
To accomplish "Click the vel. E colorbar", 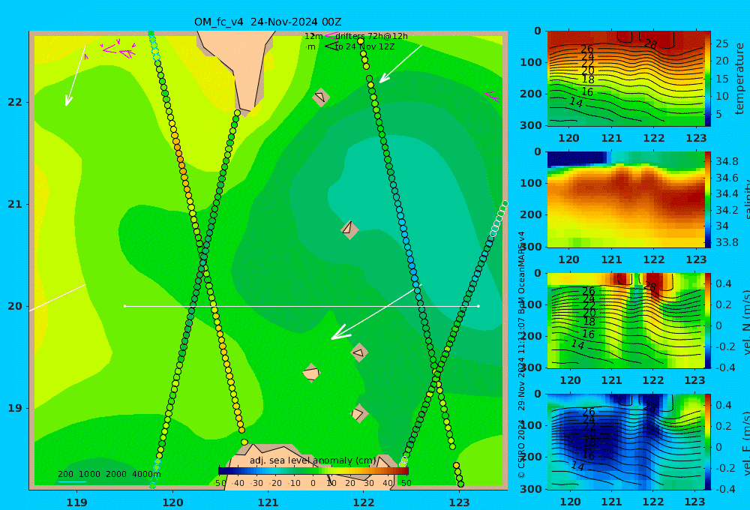I will pos(708,442).
